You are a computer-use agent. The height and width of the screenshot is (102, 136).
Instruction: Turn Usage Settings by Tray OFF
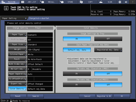(108, 39)
